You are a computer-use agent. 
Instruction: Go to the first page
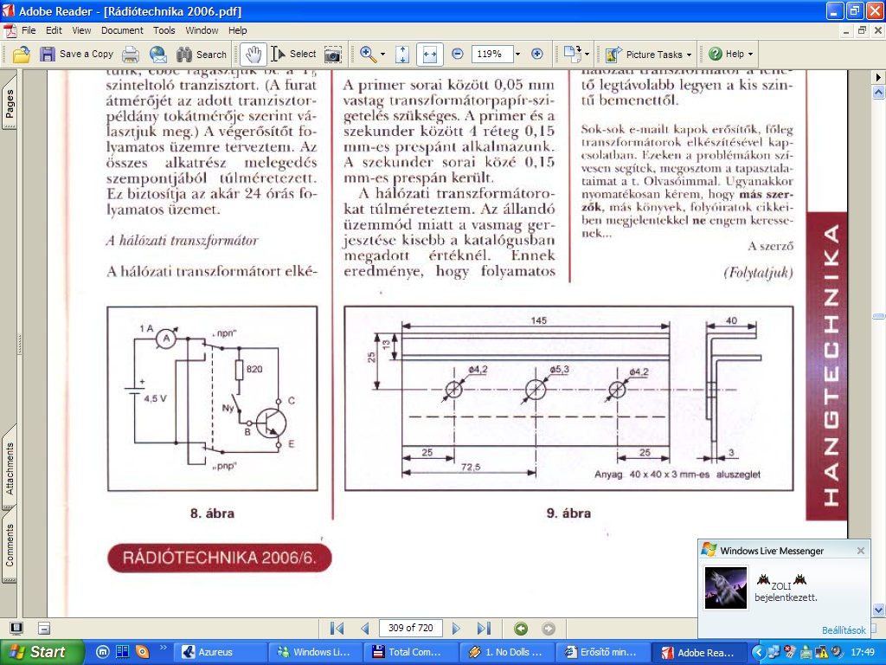[337, 629]
